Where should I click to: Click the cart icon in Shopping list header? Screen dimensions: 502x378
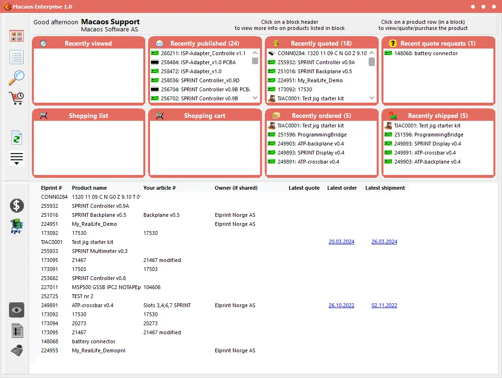(x=43, y=116)
